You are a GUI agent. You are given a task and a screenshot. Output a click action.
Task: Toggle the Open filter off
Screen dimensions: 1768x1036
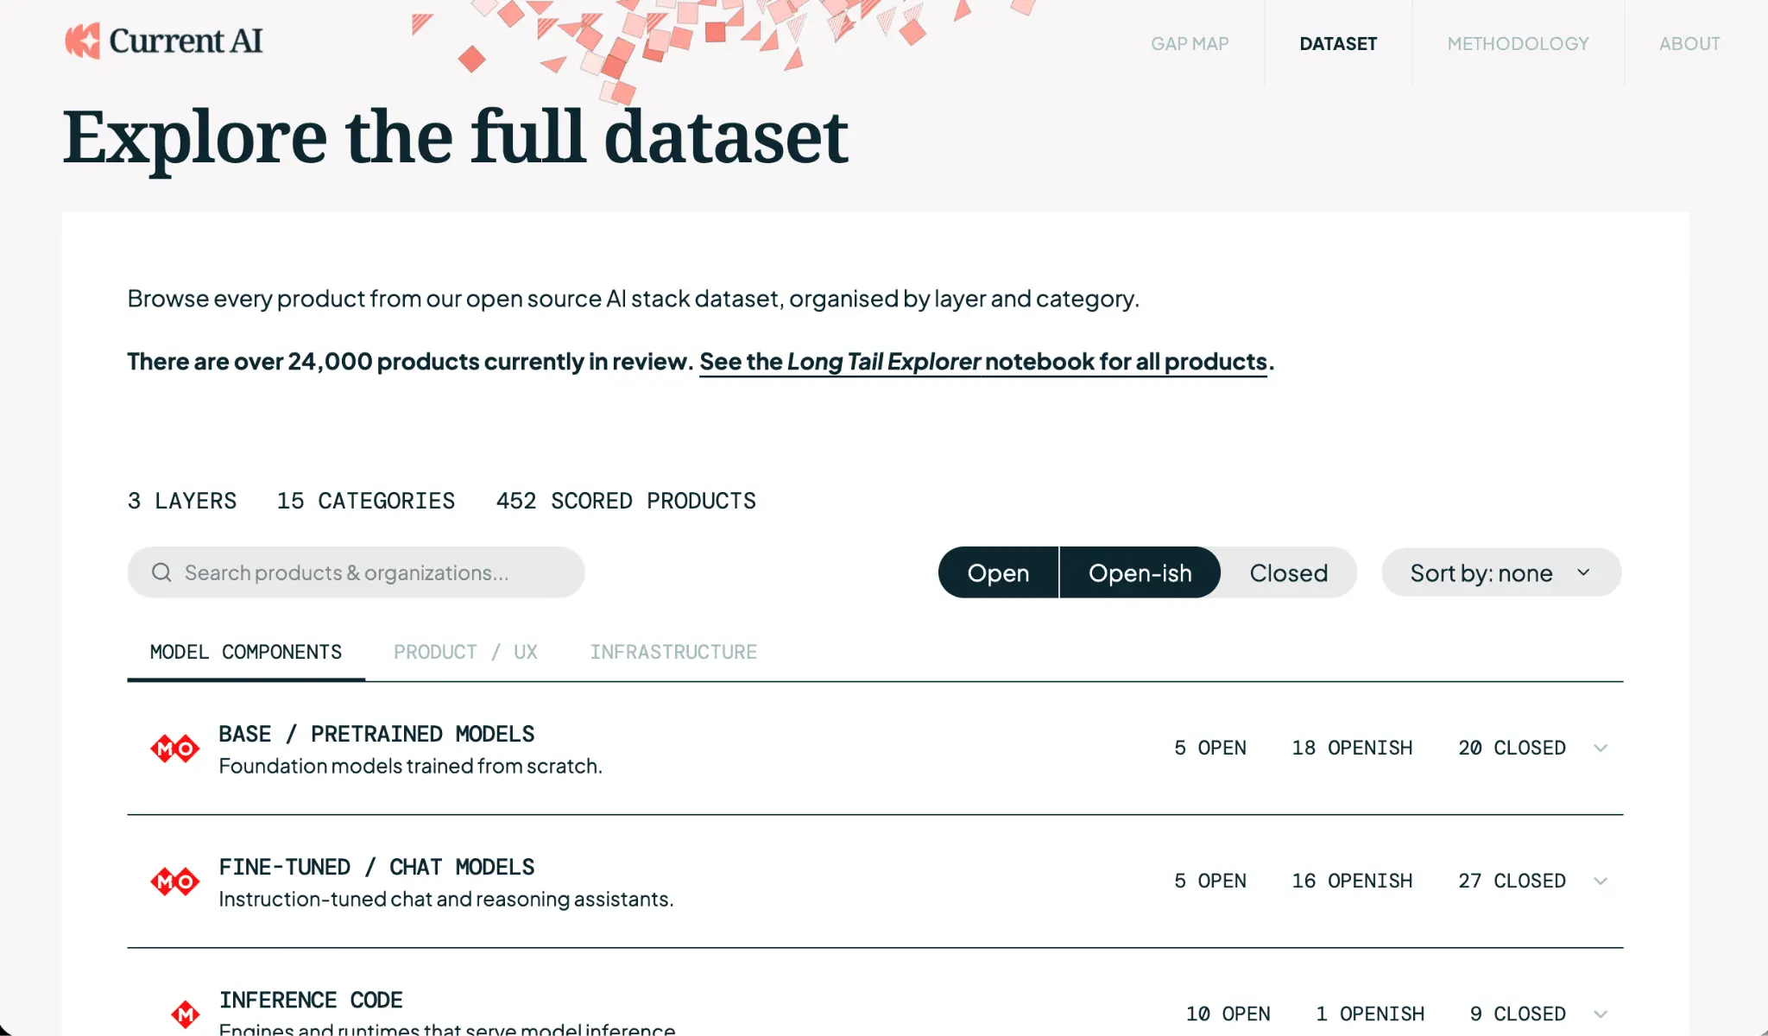[x=998, y=572]
